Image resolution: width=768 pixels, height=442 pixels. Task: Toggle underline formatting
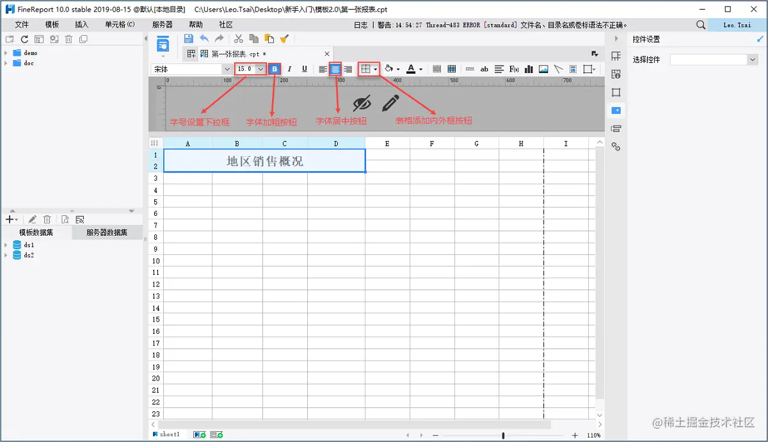pyautogui.click(x=305, y=69)
